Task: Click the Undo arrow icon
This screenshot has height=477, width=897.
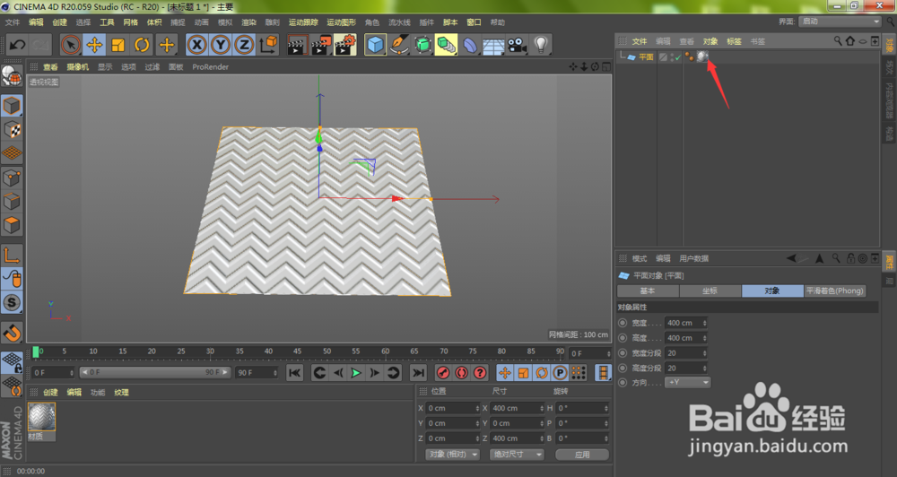Action: click(17, 45)
